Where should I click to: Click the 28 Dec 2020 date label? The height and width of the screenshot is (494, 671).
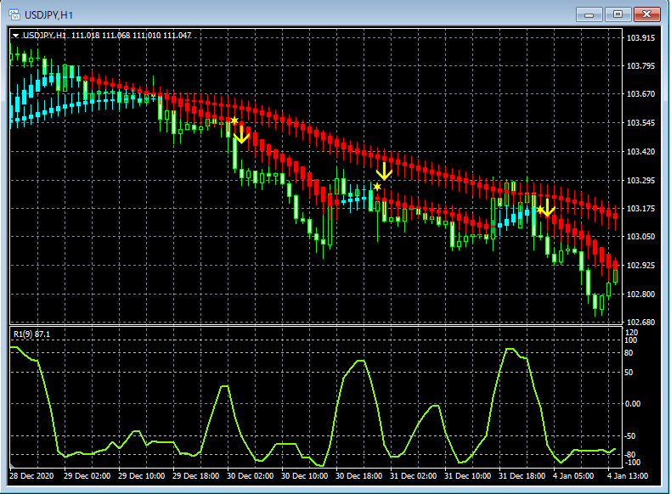pyautogui.click(x=31, y=476)
